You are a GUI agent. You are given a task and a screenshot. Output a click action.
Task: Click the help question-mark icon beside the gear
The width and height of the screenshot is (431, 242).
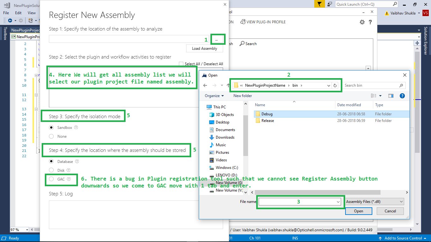371,22
